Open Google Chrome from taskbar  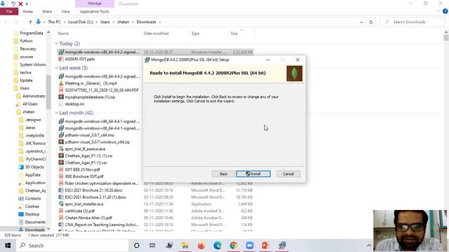234,246
